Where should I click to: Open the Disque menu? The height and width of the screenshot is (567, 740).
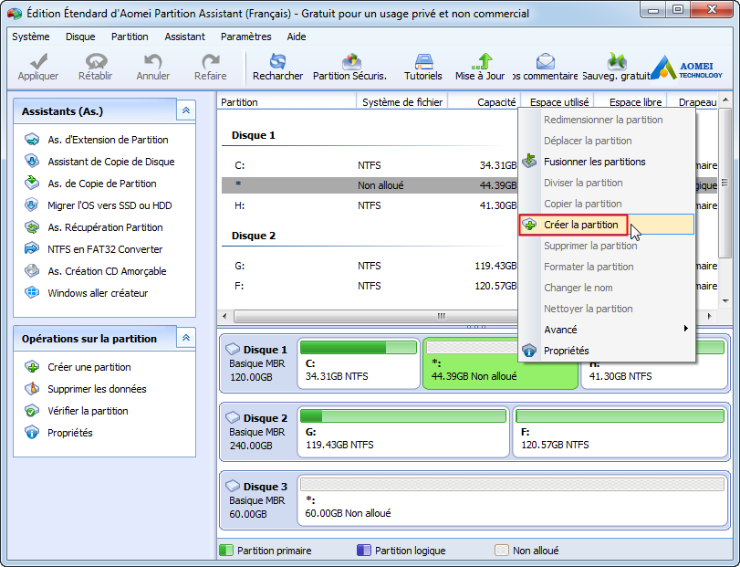80,37
